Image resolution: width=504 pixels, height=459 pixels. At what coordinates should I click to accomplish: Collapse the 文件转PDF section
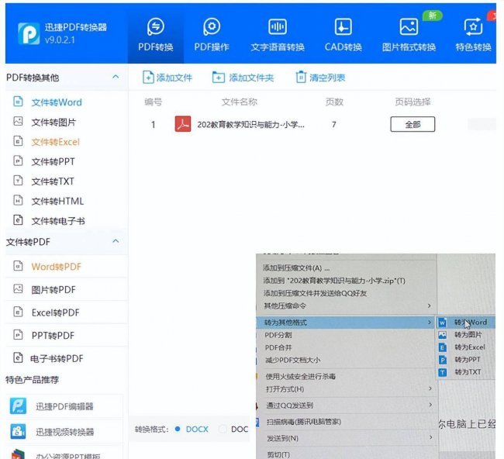pos(116,241)
